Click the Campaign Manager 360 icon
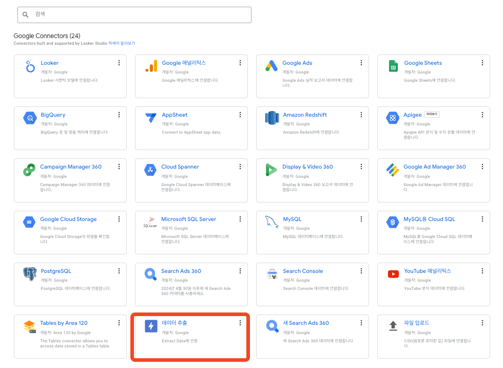The image size is (503, 368). tap(29, 170)
